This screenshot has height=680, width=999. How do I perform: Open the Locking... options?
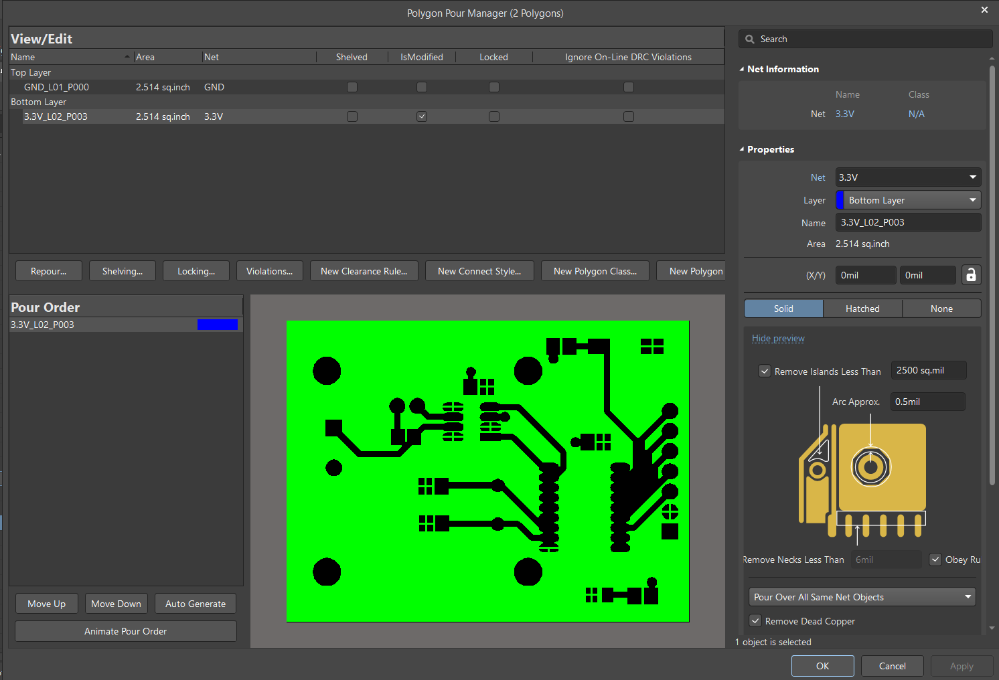click(x=196, y=271)
